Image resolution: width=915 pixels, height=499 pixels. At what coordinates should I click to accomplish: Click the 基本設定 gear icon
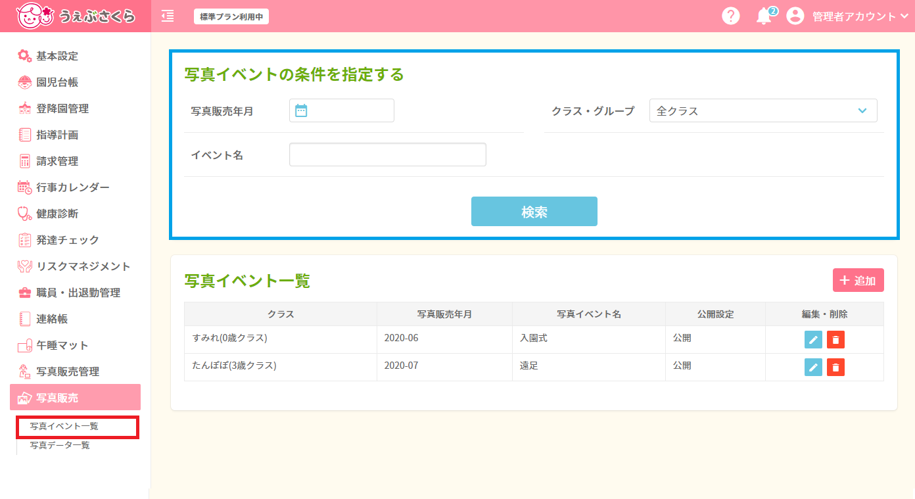pyautogui.click(x=24, y=56)
